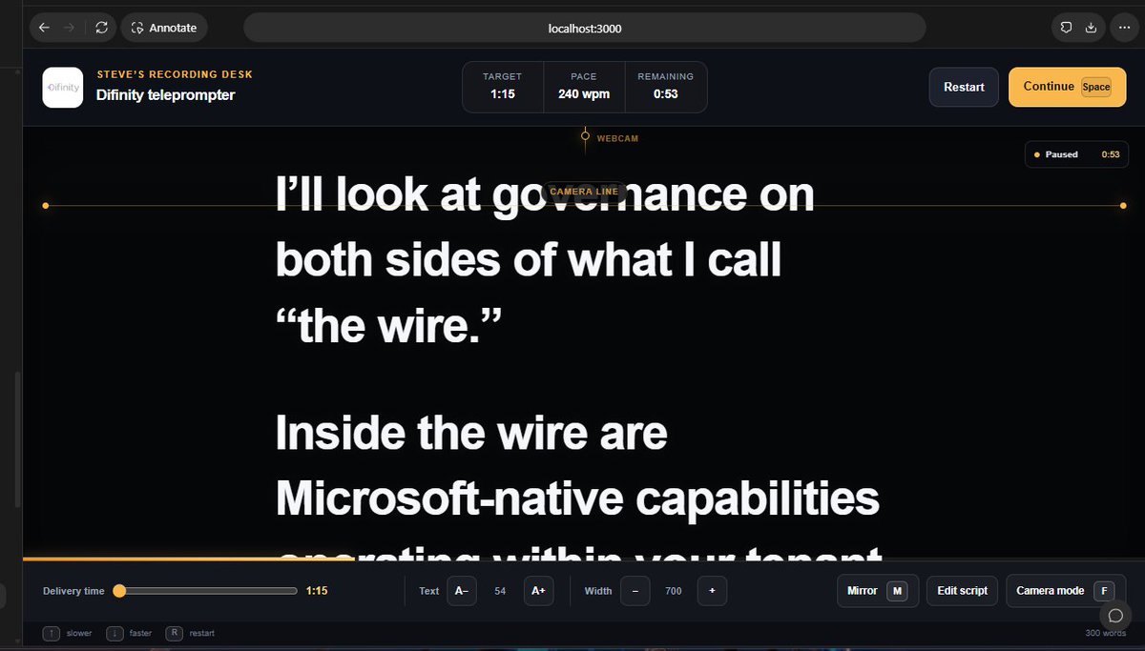Click the TARGET 1:15 stat
Image resolution: width=1145 pixels, height=651 pixels.
coord(502,86)
